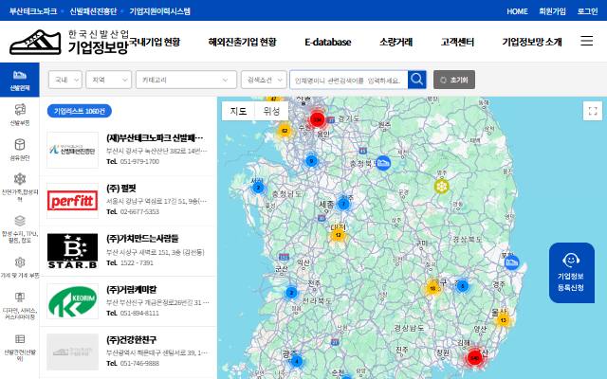The width and height of the screenshot is (607, 379).
Task: Click the 신발패션진흥단 logo thumbnail
Action: (x=72, y=150)
